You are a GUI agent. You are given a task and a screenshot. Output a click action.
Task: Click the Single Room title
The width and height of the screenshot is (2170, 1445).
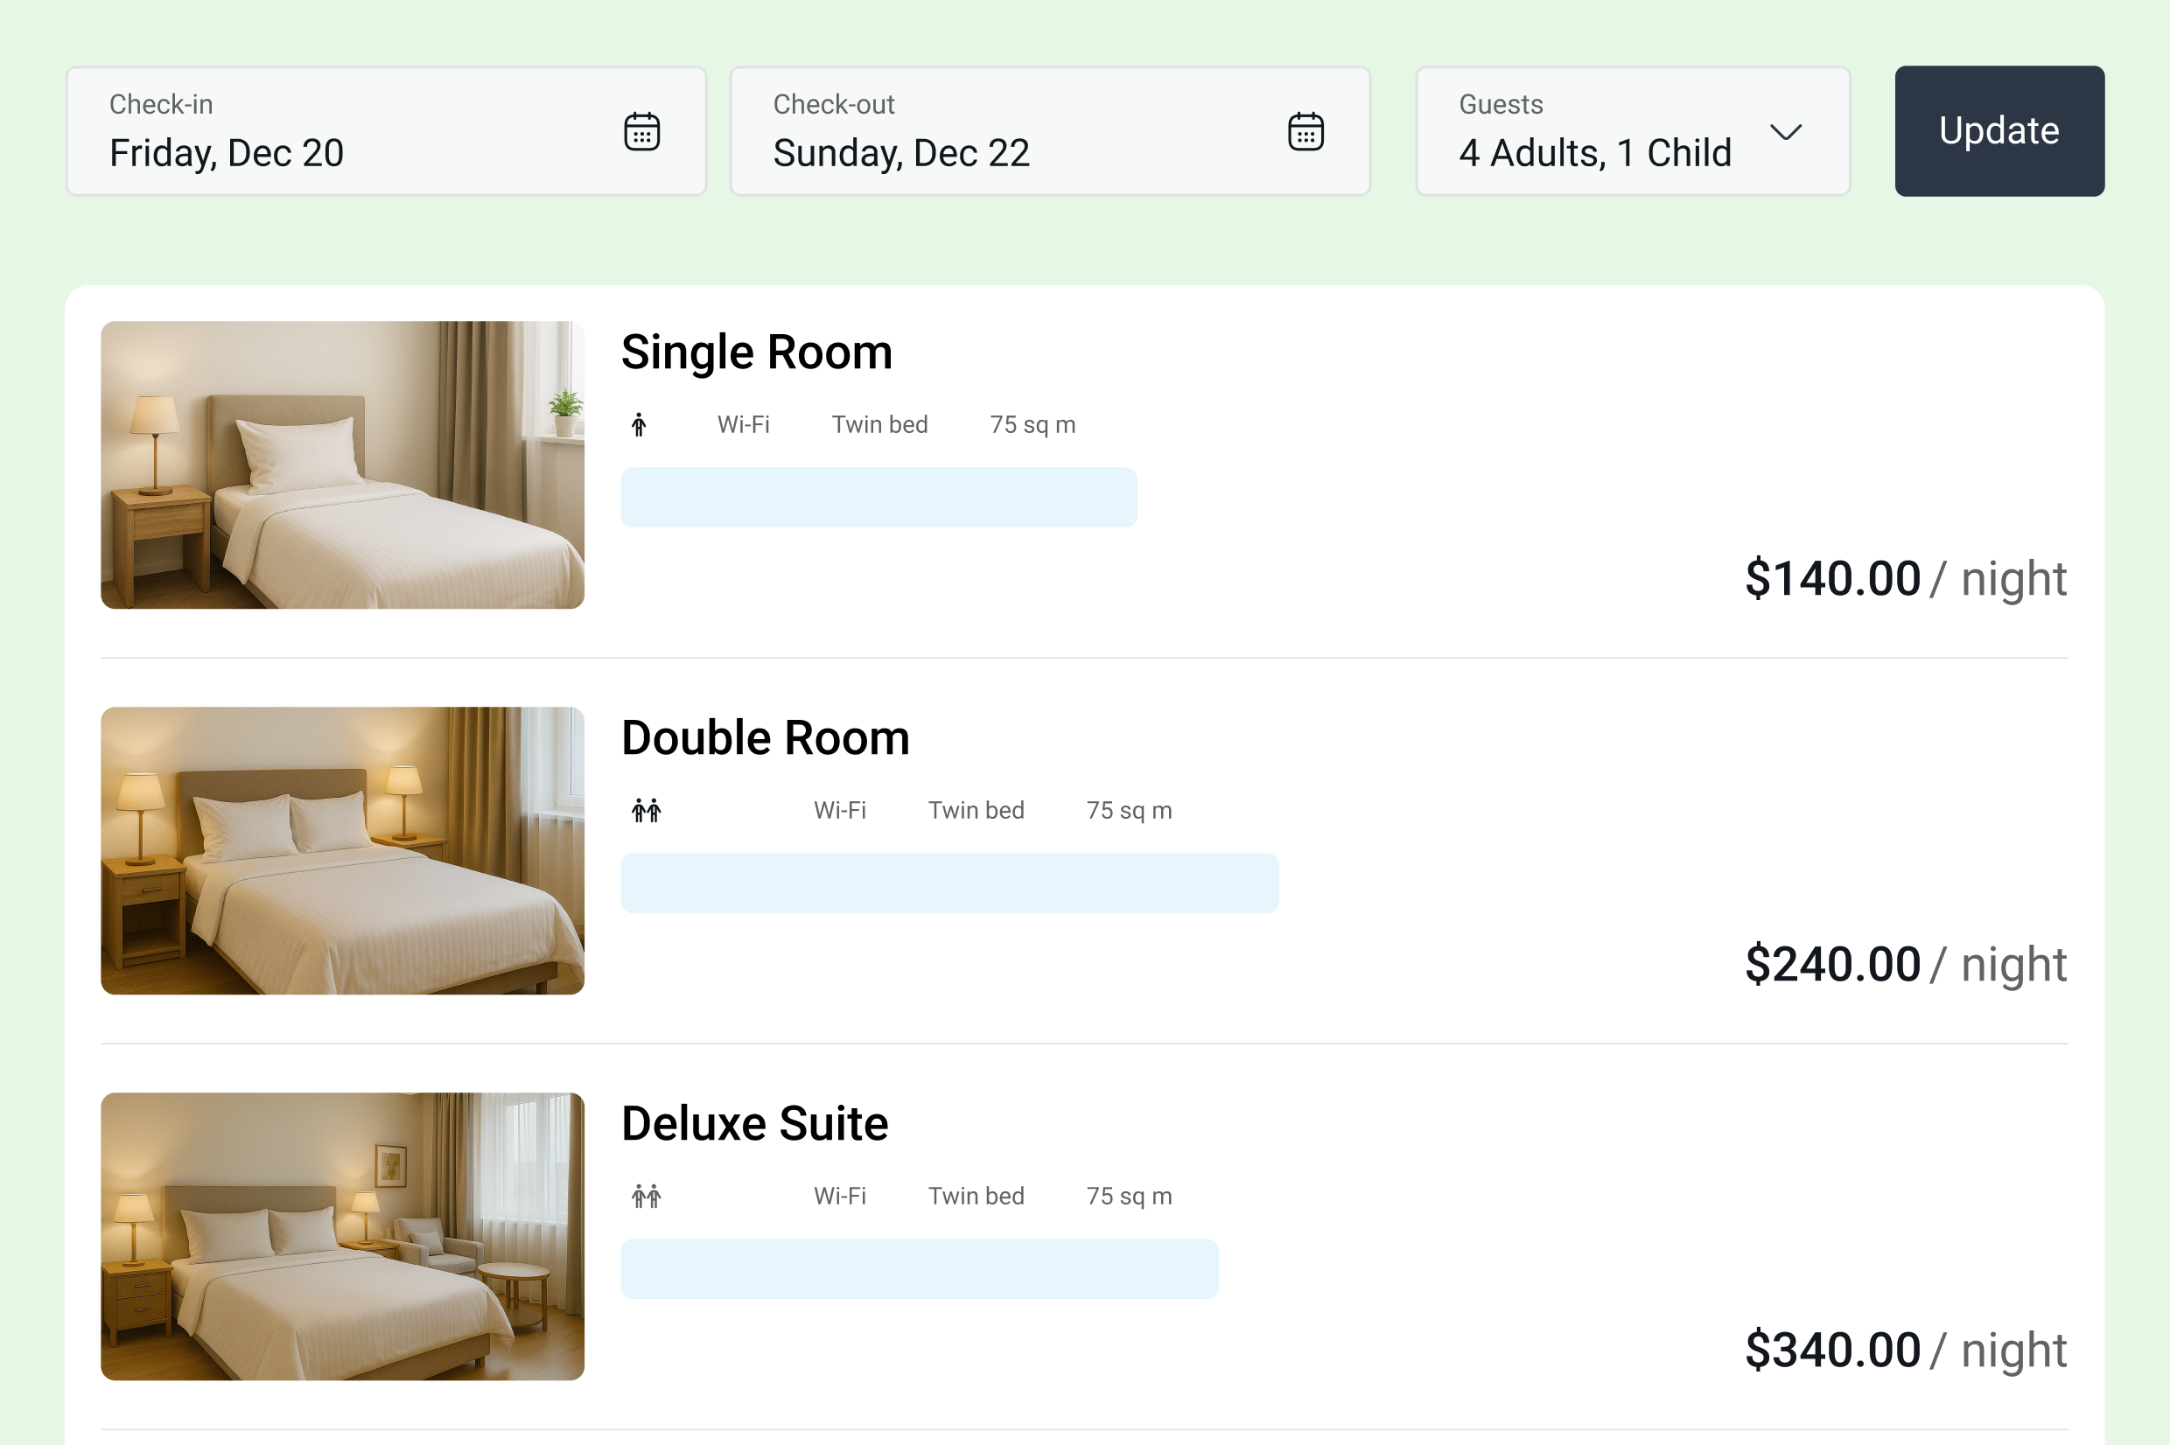point(757,352)
